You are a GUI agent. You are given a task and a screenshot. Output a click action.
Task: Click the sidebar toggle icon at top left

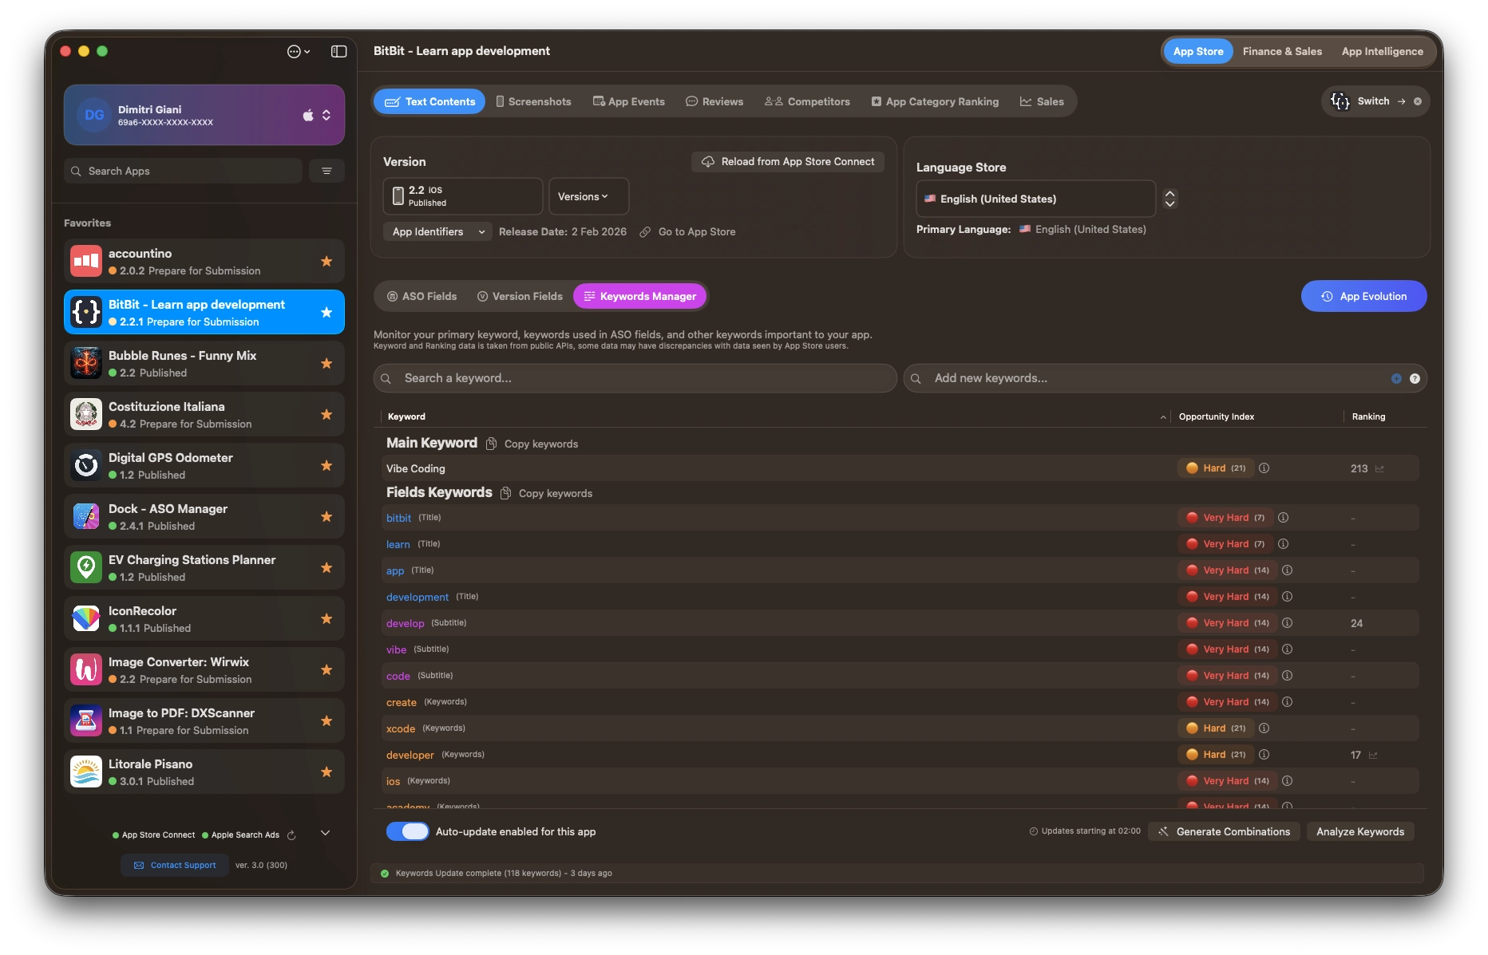338,51
